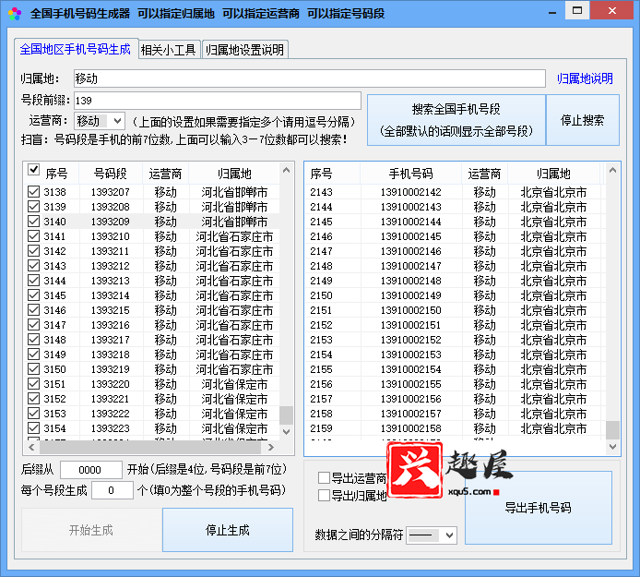Viewport: 640px width, 577px height.
Task: Maximize the window
Action: click(577, 10)
